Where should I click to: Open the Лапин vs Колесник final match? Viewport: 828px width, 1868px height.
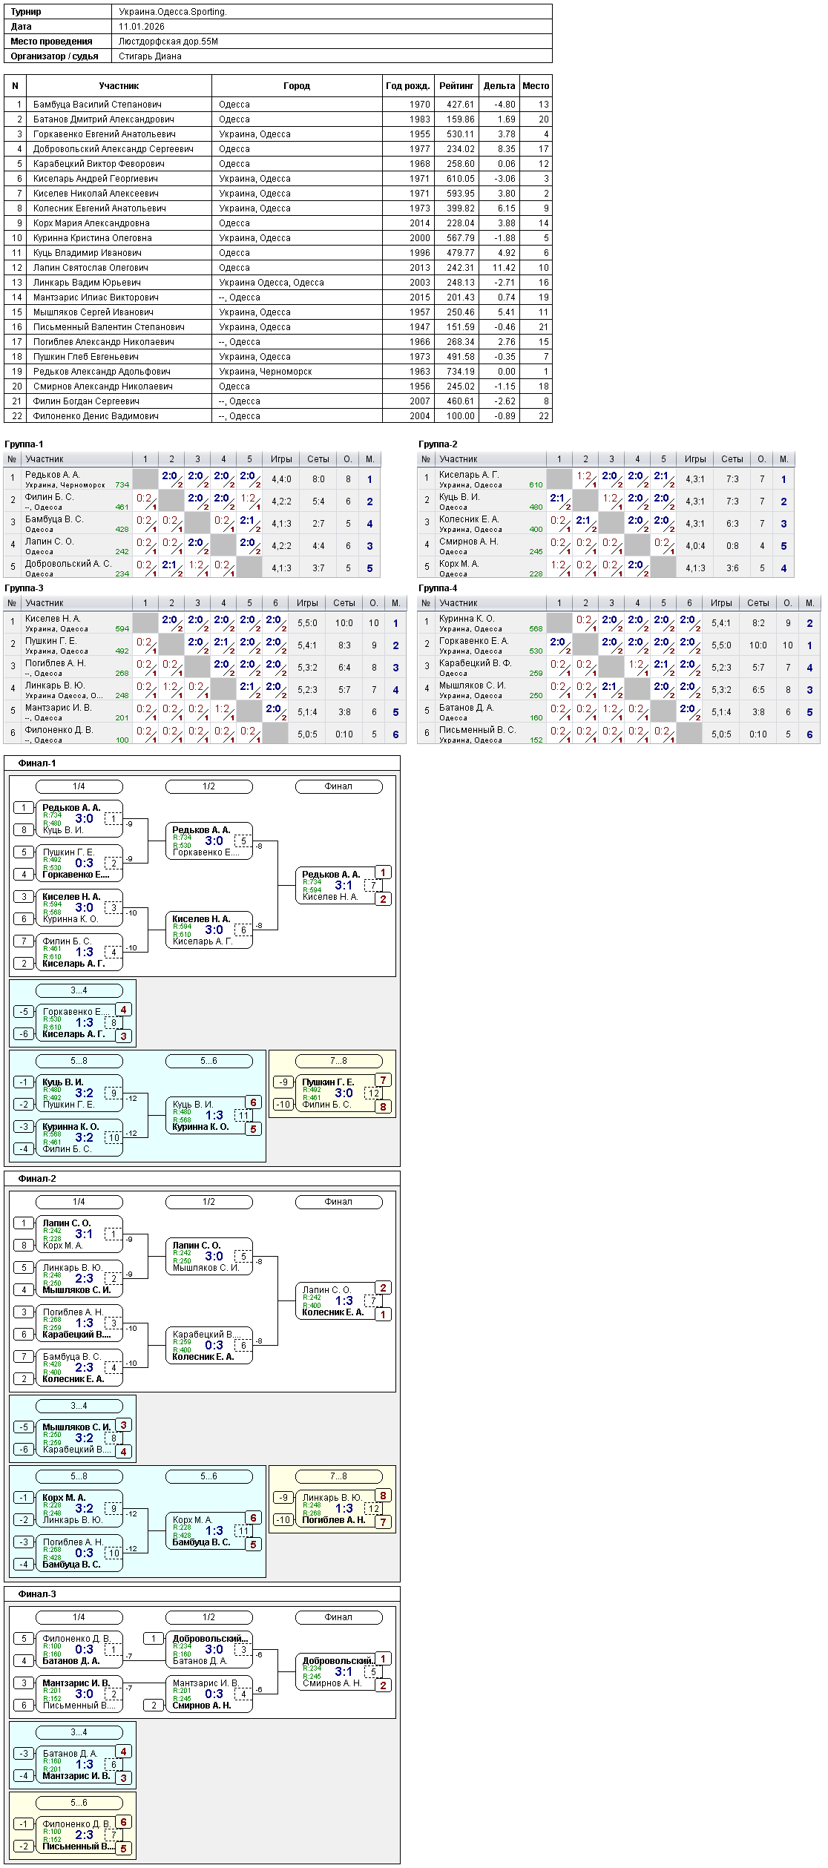pos(339,1301)
